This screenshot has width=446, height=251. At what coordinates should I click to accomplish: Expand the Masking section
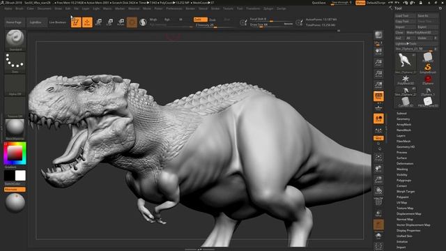point(402,169)
